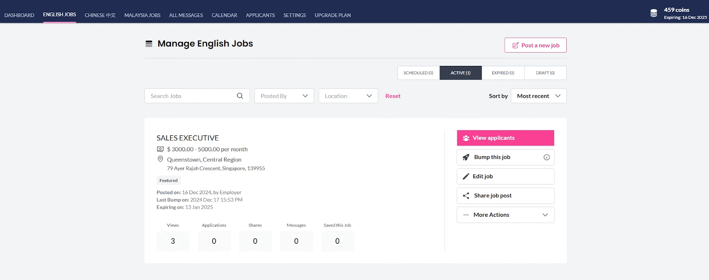
Task: Click the search magnifier icon
Action: 240,96
